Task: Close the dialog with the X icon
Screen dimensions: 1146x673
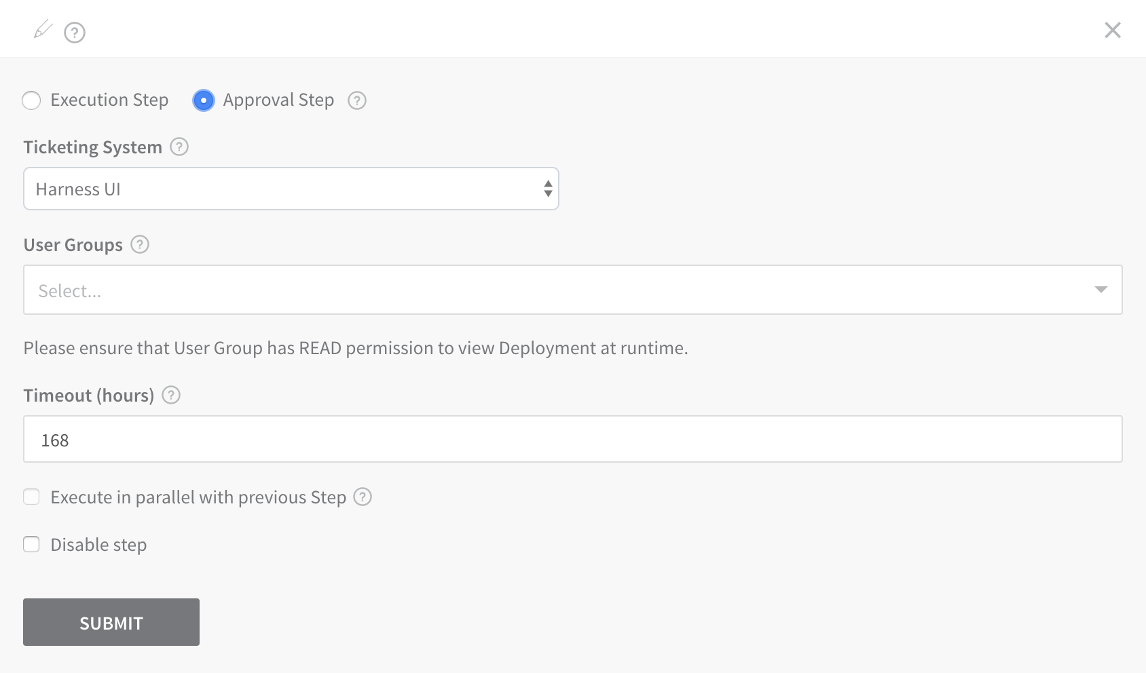Action: click(x=1113, y=30)
